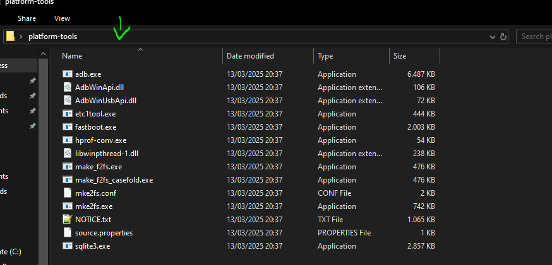Click the 1.065 KB size of NOTICE.txt
Viewport: 552px width, 265px height.
tap(421, 220)
